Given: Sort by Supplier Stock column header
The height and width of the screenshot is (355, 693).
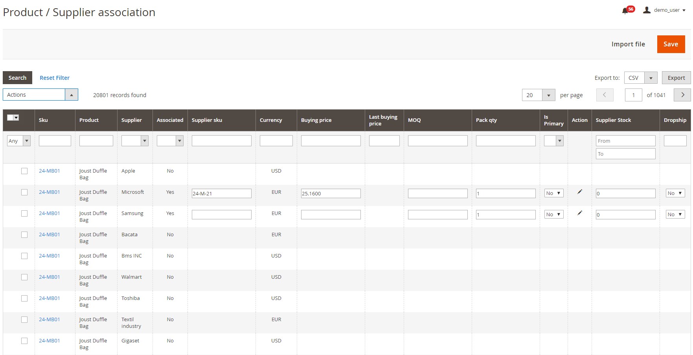Looking at the screenshot, I should [613, 120].
